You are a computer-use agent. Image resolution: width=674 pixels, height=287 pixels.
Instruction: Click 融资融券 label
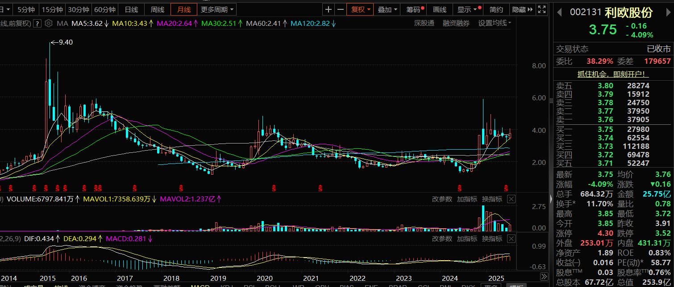456,23
